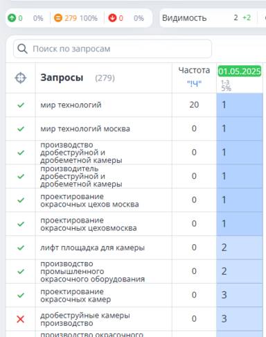Click query "проектирование окрасочных цеховмосква"
The height and width of the screenshot is (337, 266).
point(89,224)
